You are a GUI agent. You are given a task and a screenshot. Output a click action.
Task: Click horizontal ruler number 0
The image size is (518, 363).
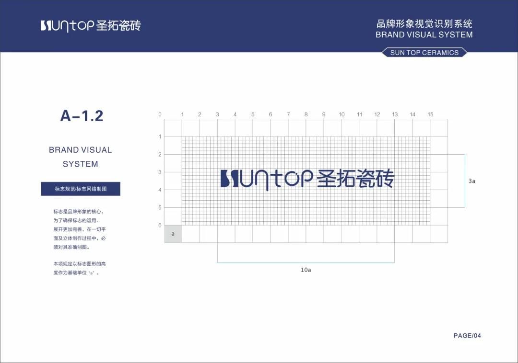point(160,114)
